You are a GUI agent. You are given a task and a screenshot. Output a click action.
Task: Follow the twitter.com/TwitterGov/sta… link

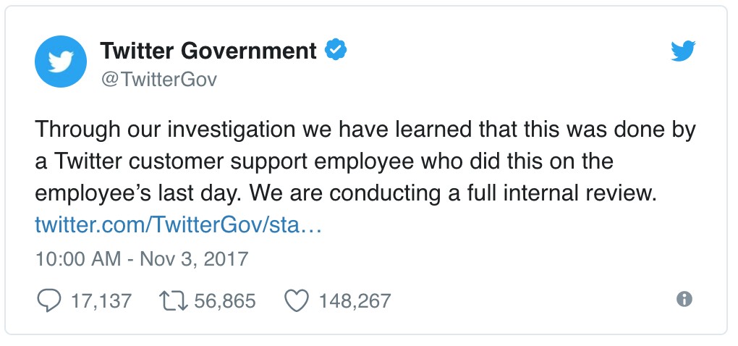[x=177, y=226]
